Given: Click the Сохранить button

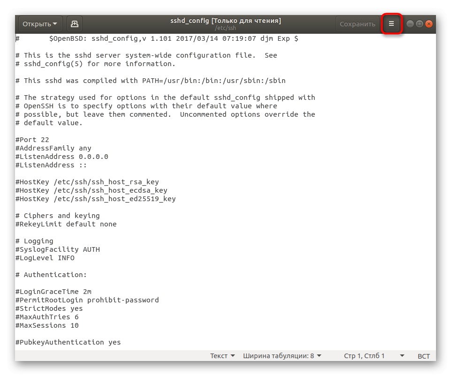Looking at the screenshot, I should pyautogui.click(x=357, y=24).
